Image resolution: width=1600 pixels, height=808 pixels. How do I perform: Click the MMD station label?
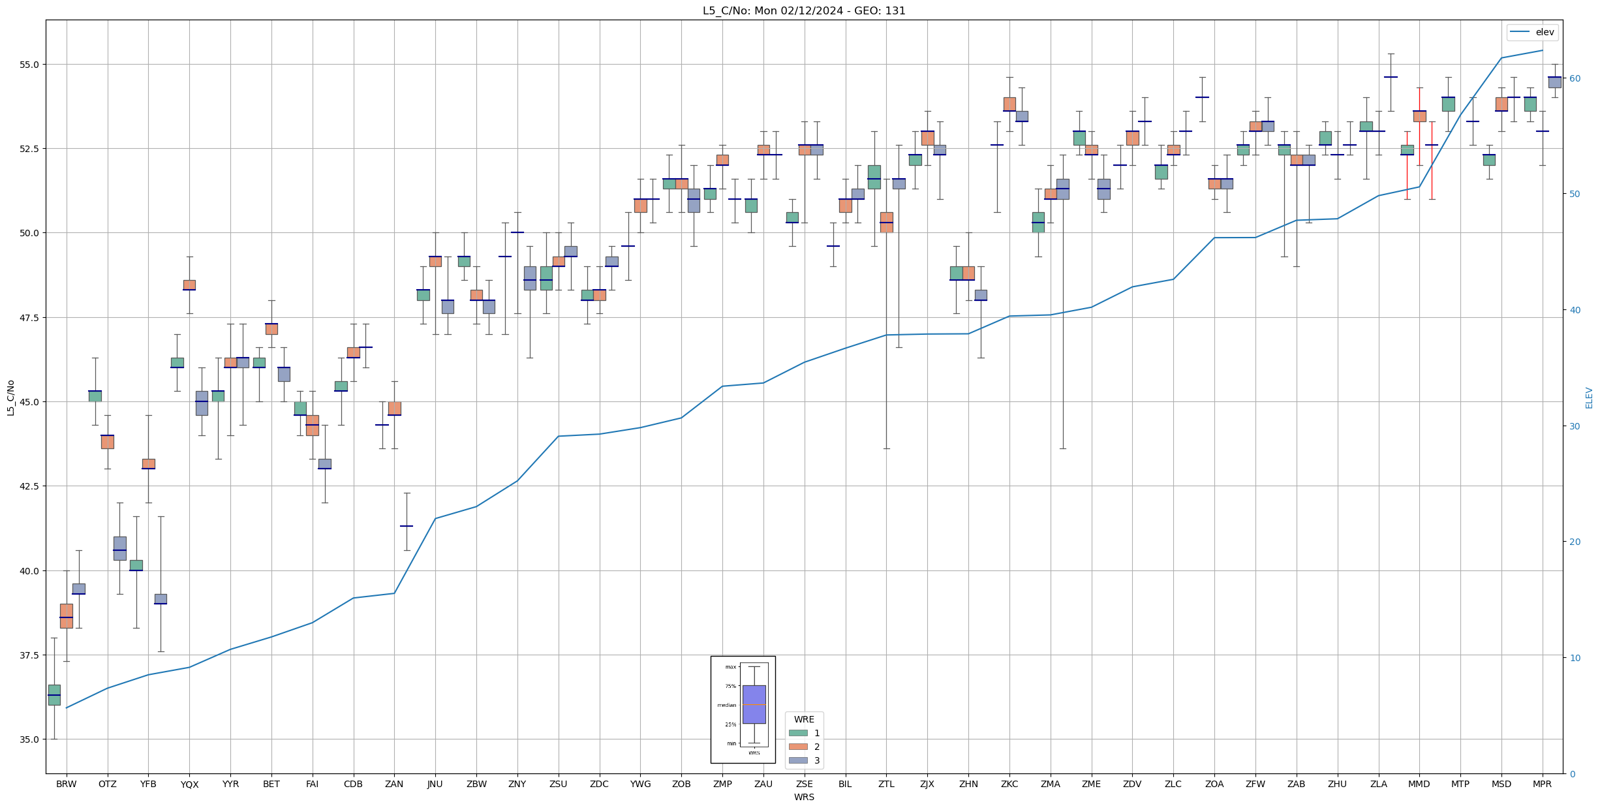click(x=1419, y=784)
